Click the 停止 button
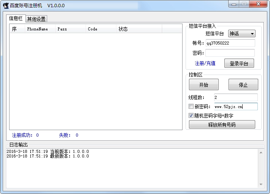This screenshot has width=270, height=194. [243, 84]
